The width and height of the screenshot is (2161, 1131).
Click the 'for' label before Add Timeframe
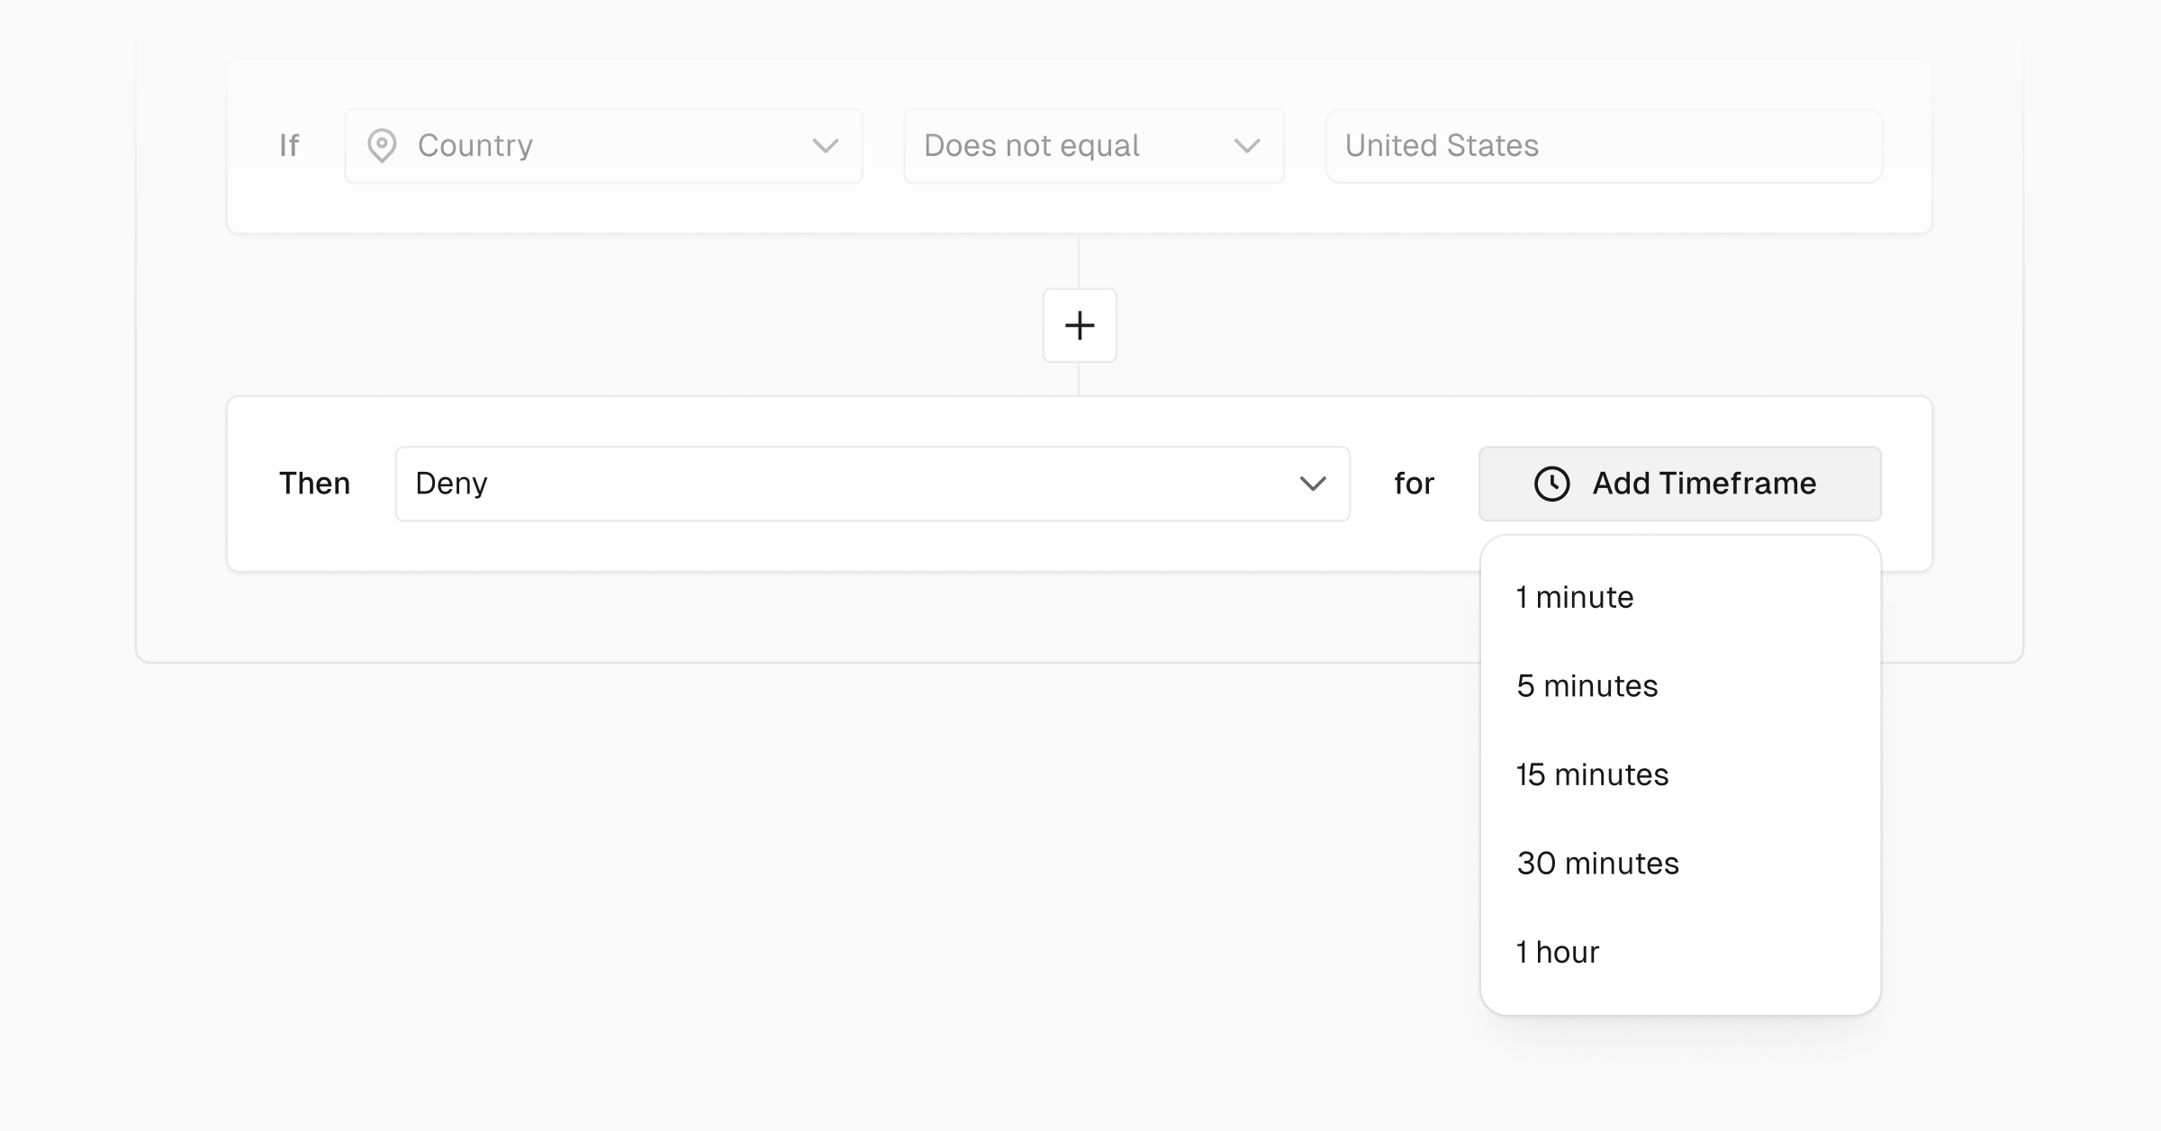pos(1414,484)
